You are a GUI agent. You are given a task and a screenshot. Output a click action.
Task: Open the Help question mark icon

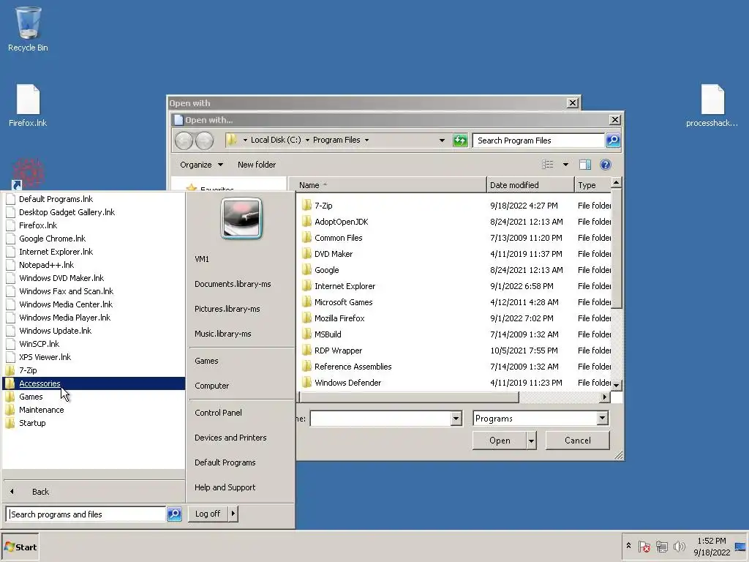pyautogui.click(x=605, y=165)
